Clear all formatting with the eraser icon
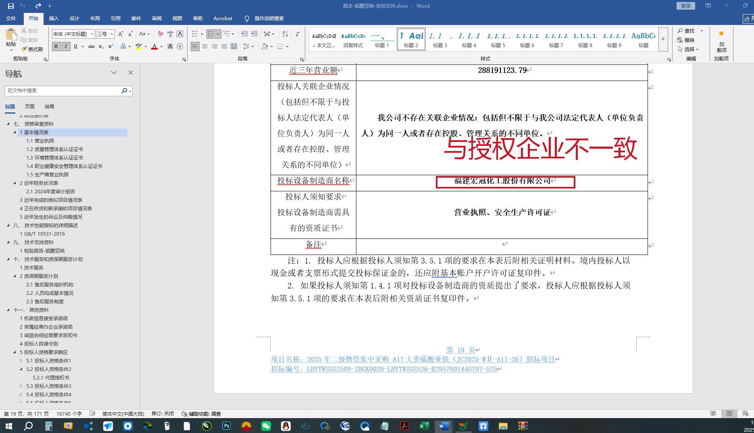Screen dimensions: 754x433 160,34
